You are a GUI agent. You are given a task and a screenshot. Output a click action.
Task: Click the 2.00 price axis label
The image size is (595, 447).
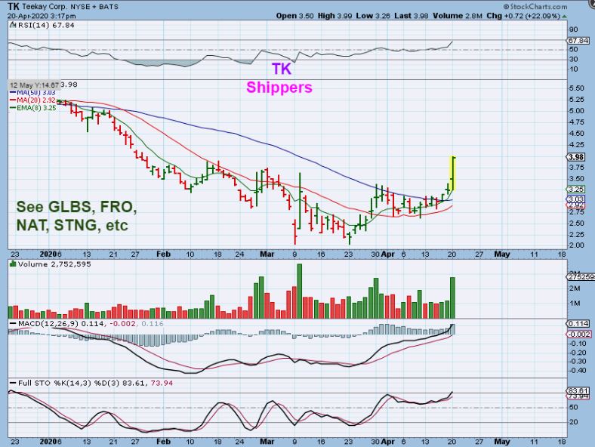(577, 245)
